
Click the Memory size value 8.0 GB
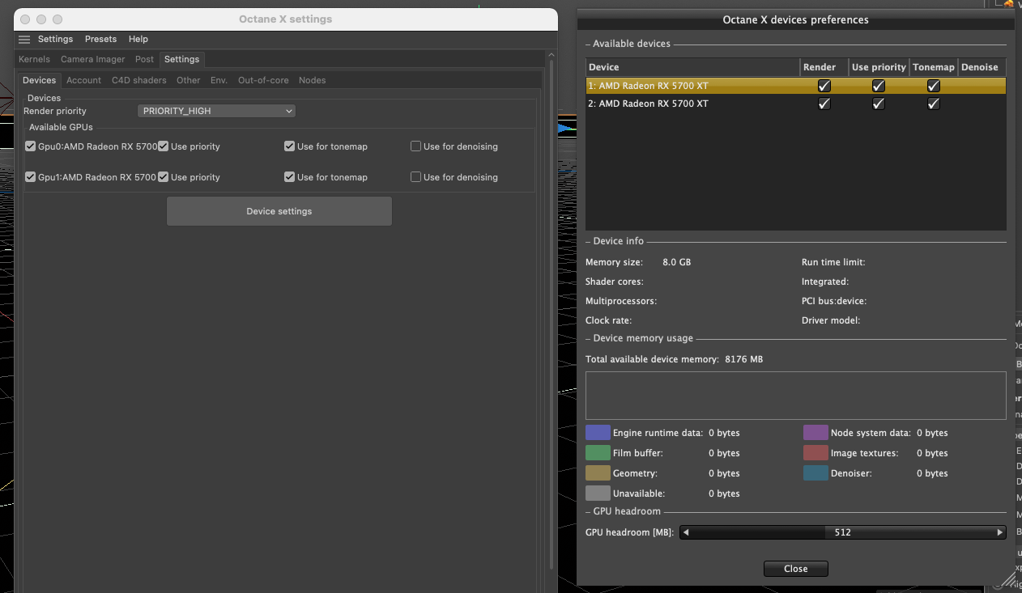coord(677,262)
